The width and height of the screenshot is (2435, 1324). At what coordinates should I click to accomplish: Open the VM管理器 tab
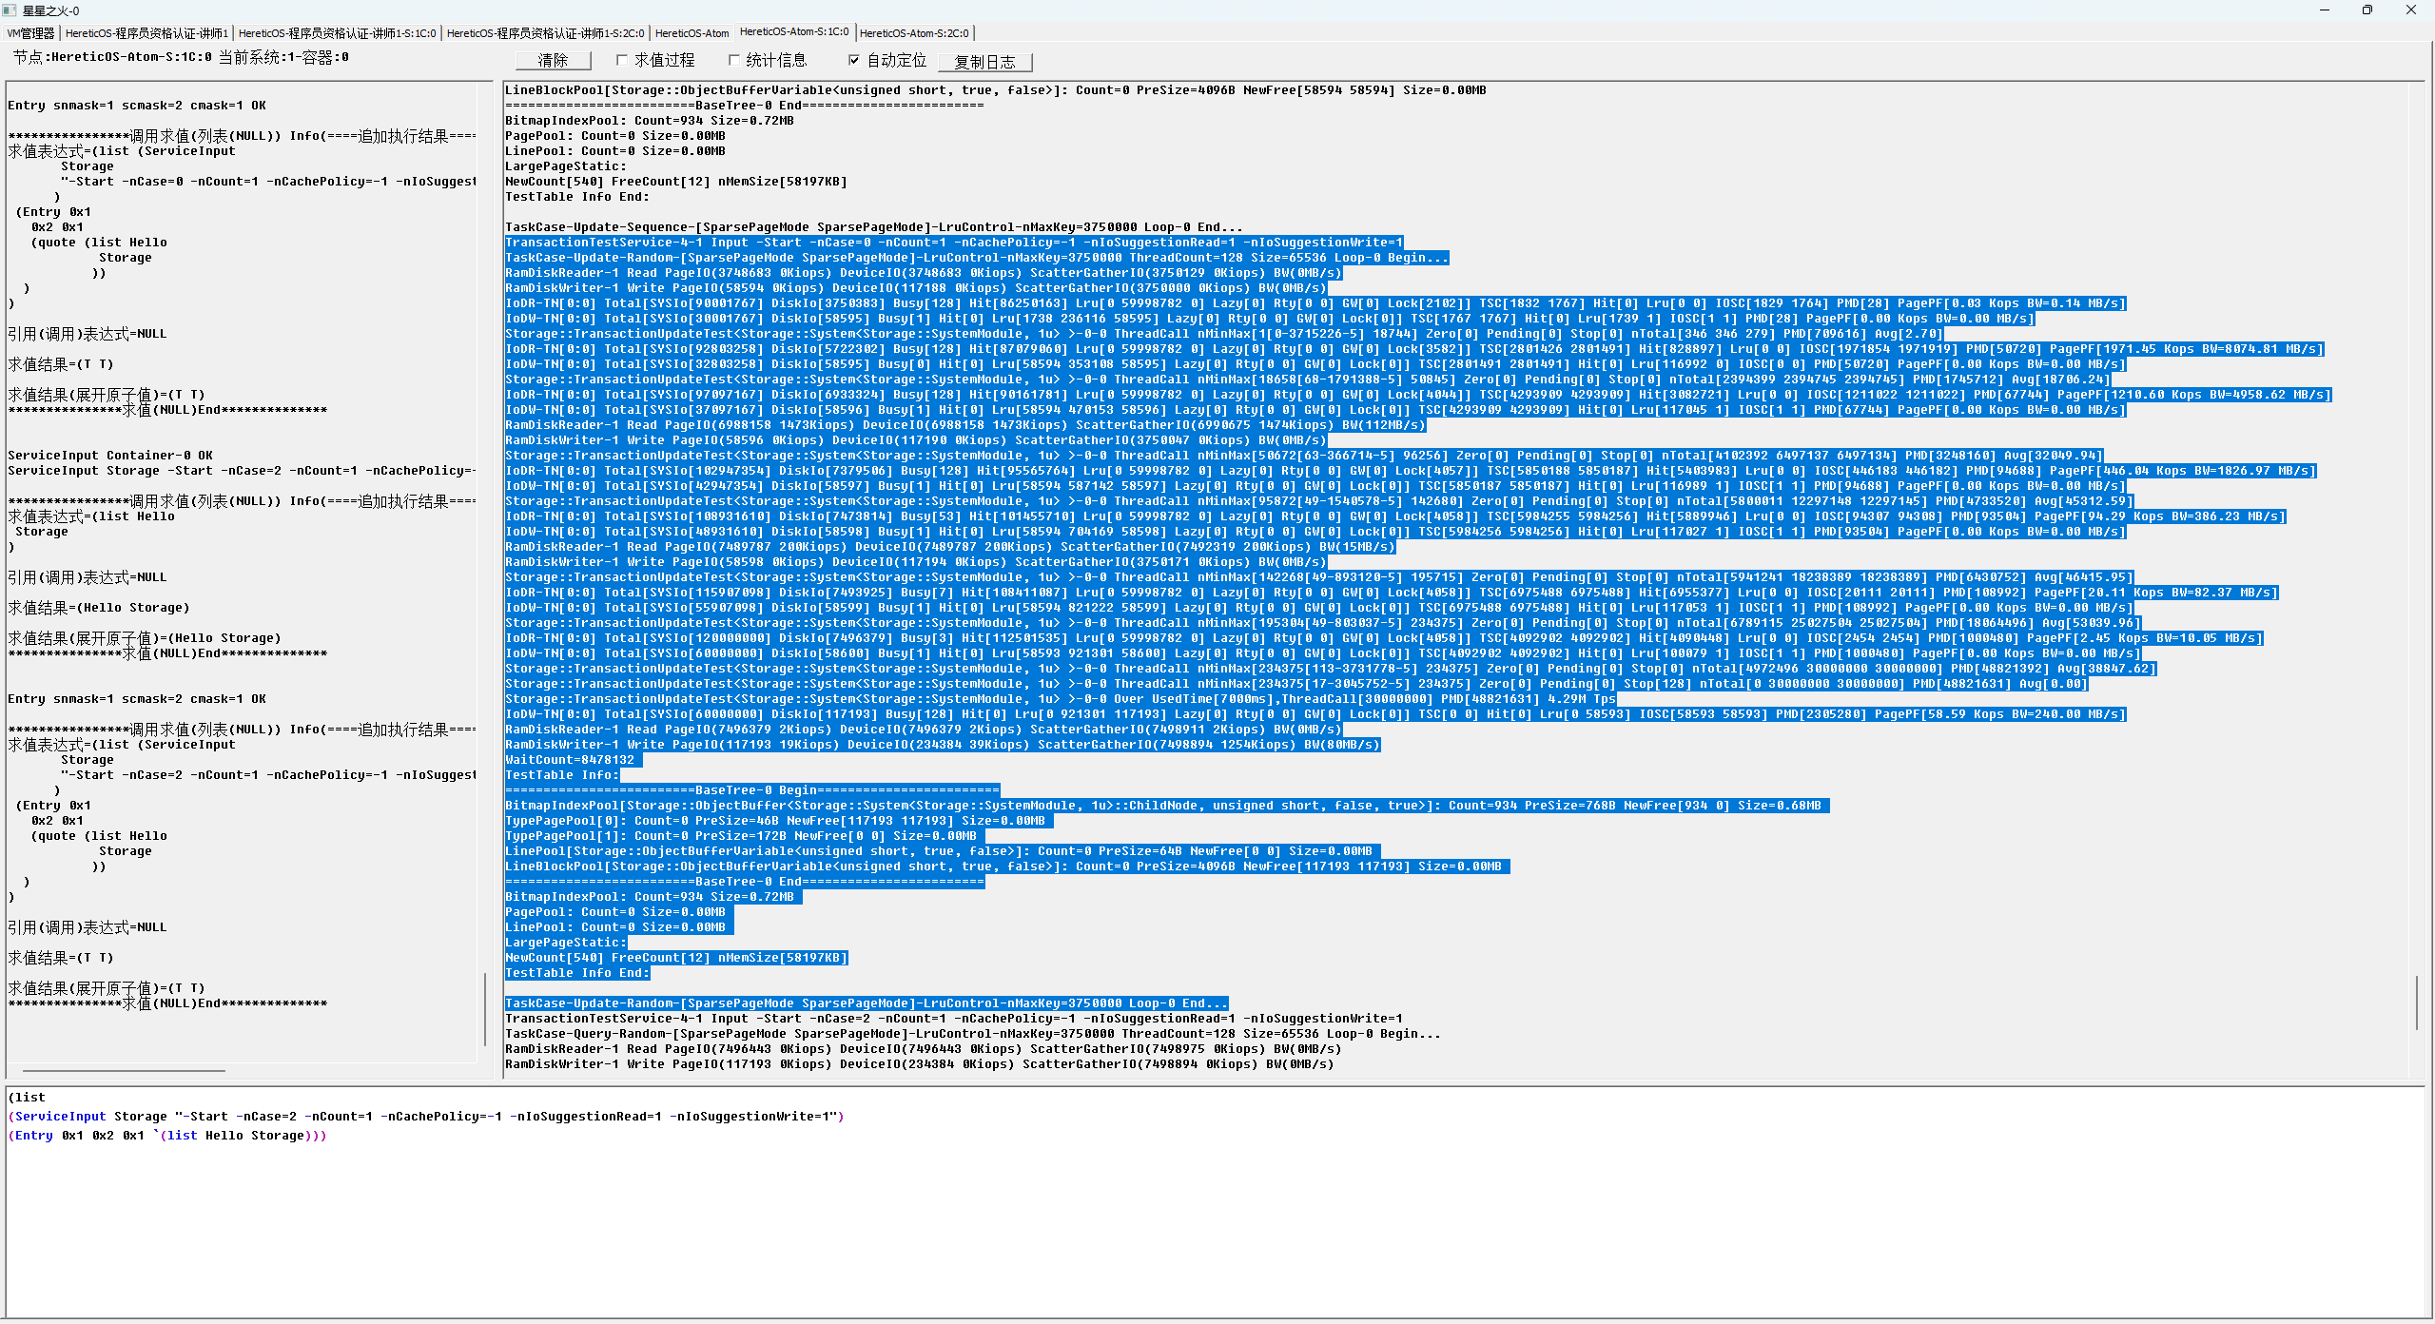point(31,33)
